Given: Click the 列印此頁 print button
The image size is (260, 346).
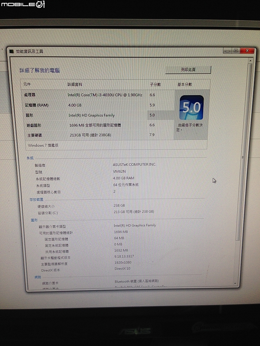Looking at the screenshot, I should 188,70.
